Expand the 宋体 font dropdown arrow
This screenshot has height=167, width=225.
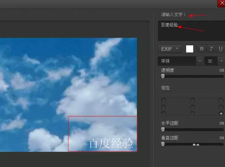200,61
